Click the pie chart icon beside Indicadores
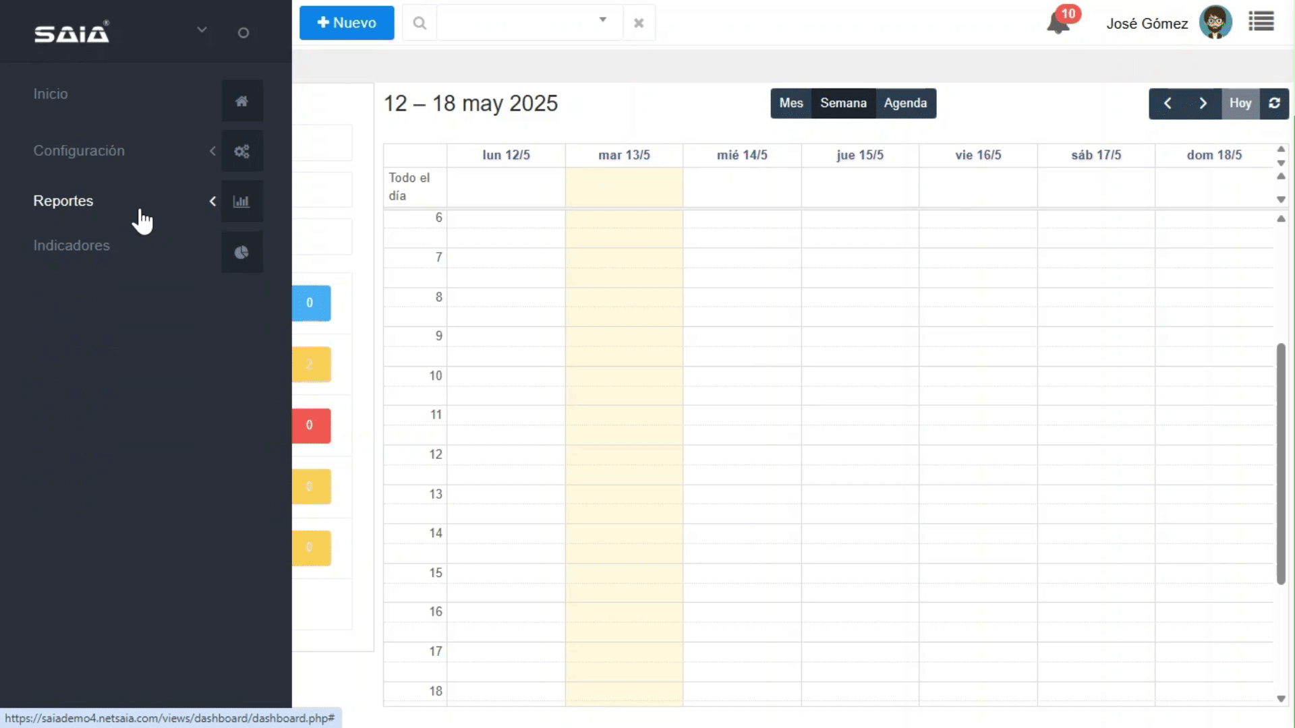The image size is (1295, 728). click(241, 252)
